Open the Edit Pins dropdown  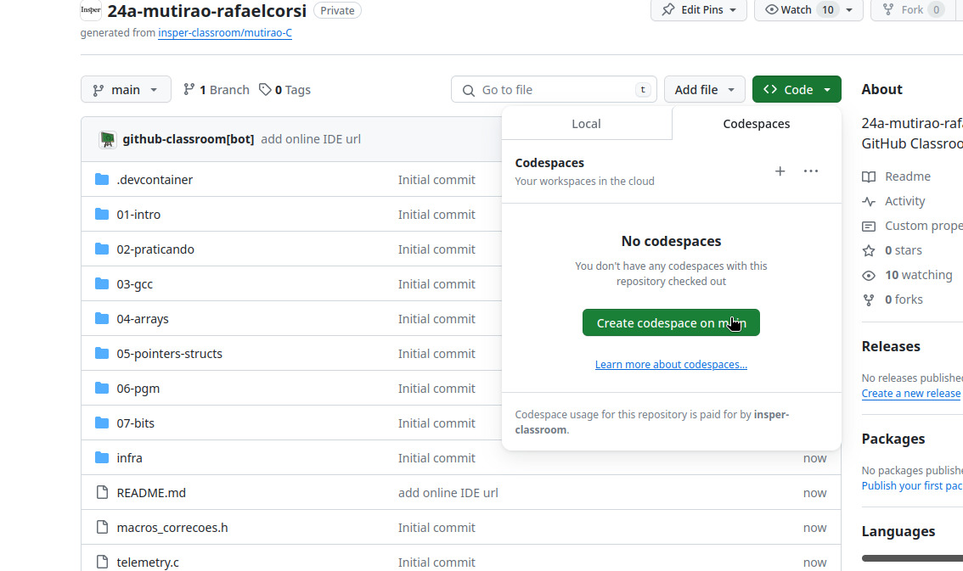699,10
